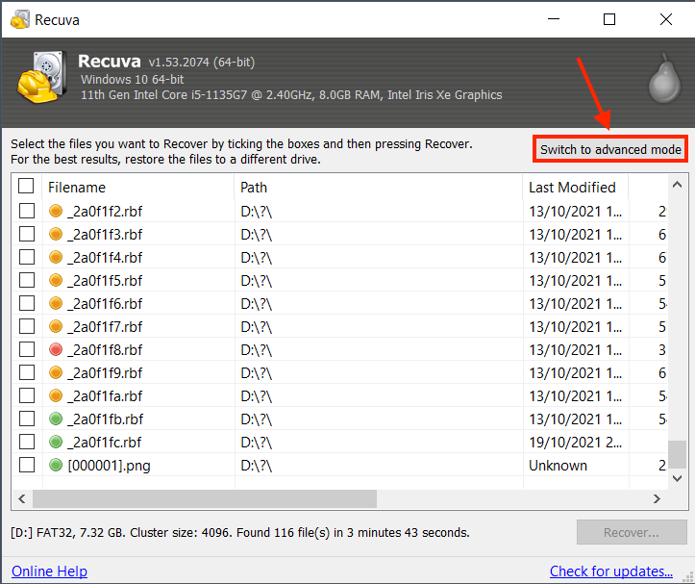Click the 19/10/2021 modified date cell
Image resolution: width=695 pixels, height=584 pixels.
pos(576,442)
